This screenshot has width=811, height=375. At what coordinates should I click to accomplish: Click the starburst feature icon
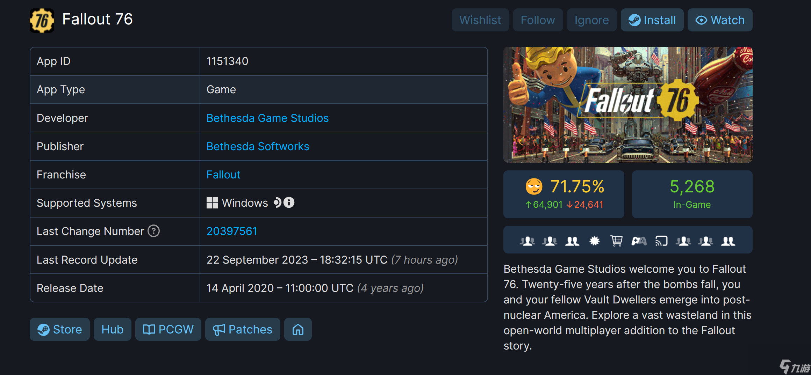(x=594, y=241)
